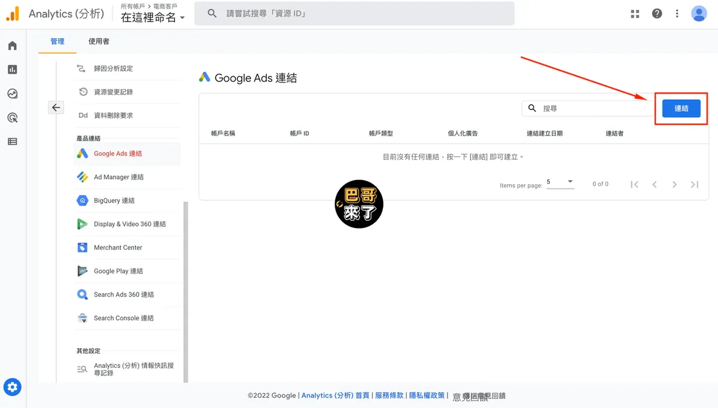
Task: Click the Search Console 連結 icon
Action: tap(83, 318)
